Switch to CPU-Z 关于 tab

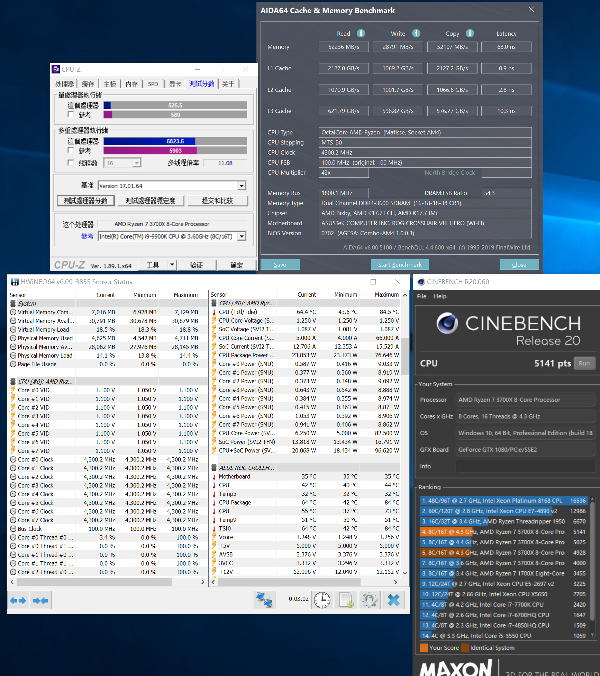[228, 84]
